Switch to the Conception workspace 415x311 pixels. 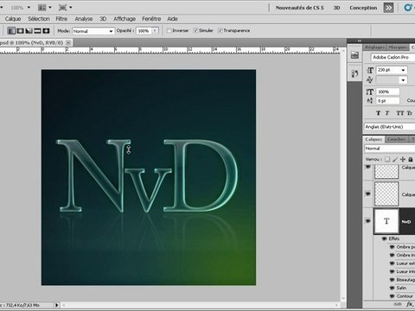pos(363,8)
